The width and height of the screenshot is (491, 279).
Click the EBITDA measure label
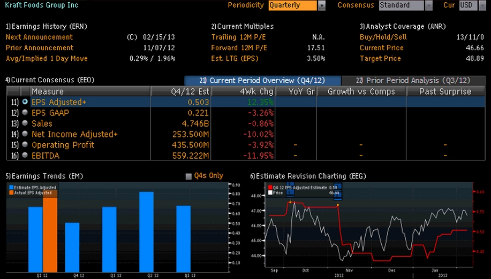point(46,156)
